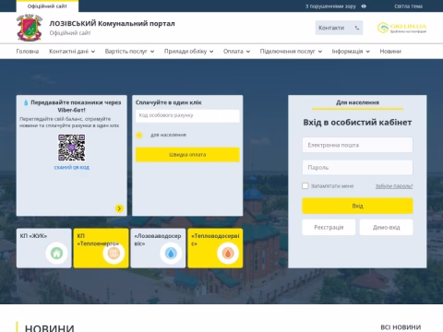Expand the 'Оплата' menu

(x=236, y=52)
